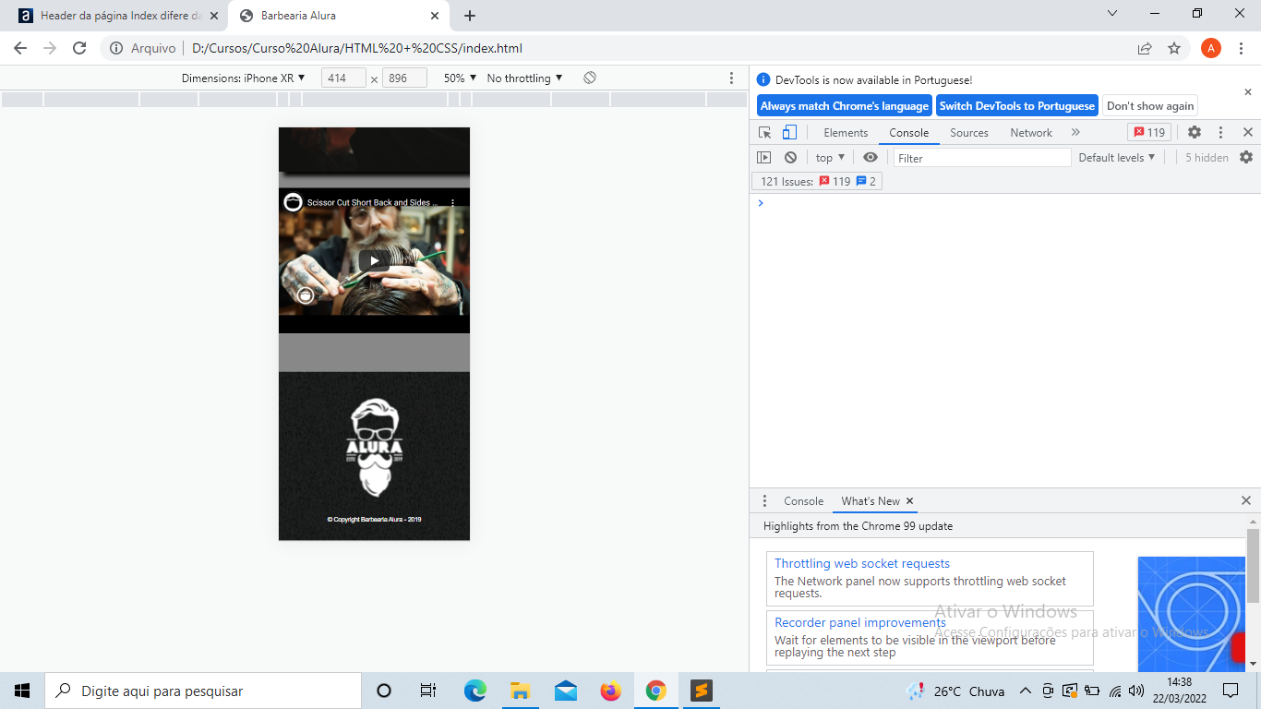This screenshot has height=709, width=1261.
Task: Edit the viewport width field 414
Action: tap(343, 78)
